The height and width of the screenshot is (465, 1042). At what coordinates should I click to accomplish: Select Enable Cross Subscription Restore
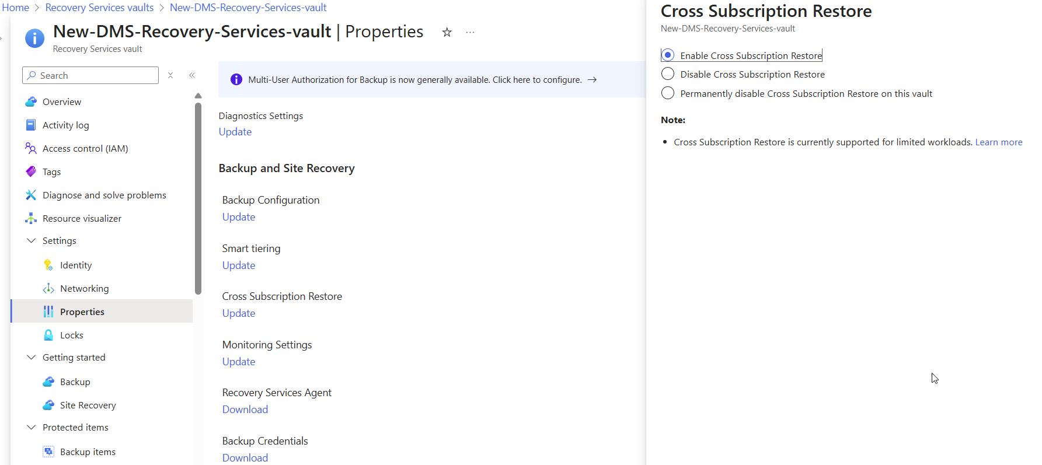point(668,55)
